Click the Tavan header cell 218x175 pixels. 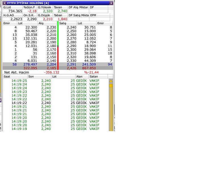point(60,7)
